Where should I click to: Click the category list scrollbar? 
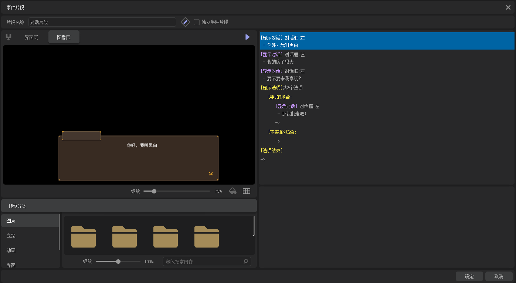60,232
